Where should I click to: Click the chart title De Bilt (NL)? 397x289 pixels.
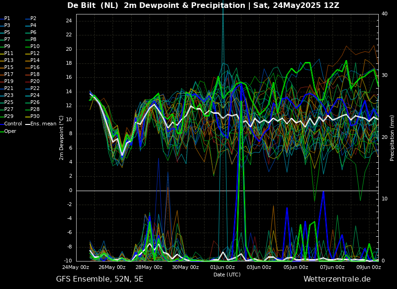pyautogui.click(x=93, y=6)
